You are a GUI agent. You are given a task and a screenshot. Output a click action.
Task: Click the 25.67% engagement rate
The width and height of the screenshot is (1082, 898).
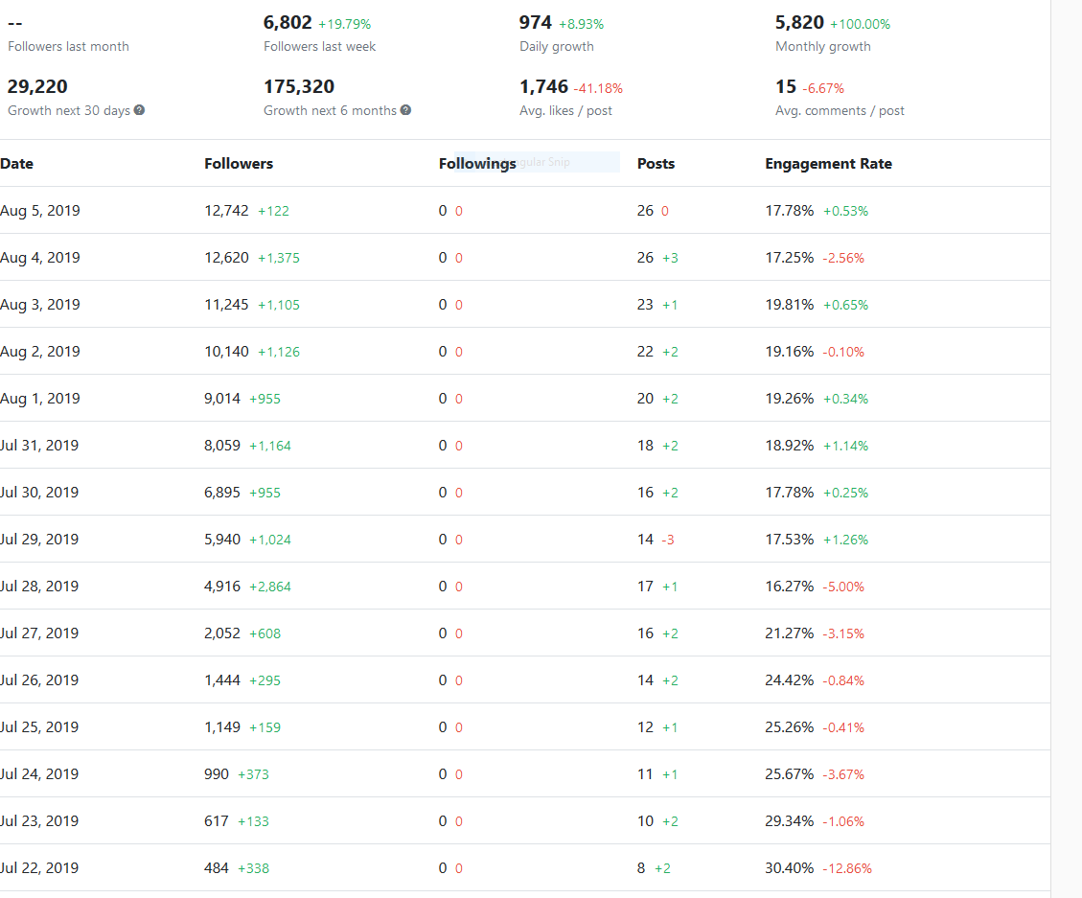(x=790, y=773)
